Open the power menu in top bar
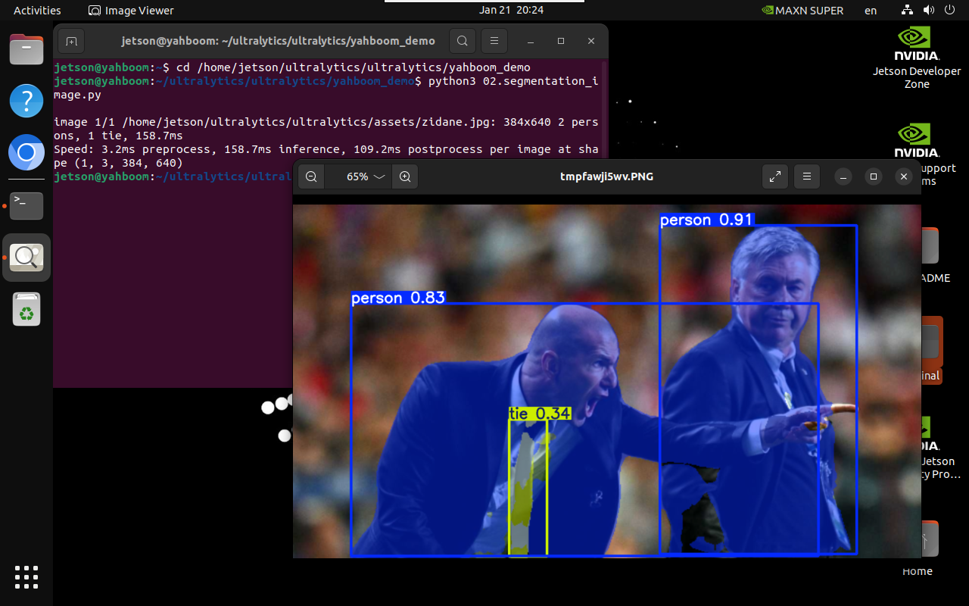The height and width of the screenshot is (606, 969). pyautogui.click(x=949, y=11)
